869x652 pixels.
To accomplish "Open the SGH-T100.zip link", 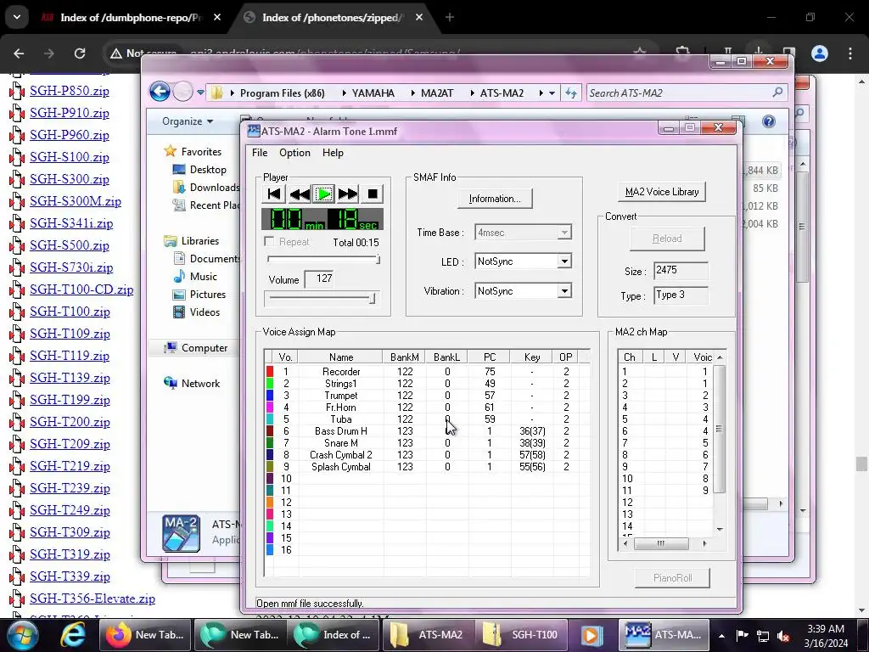I will [x=70, y=312].
